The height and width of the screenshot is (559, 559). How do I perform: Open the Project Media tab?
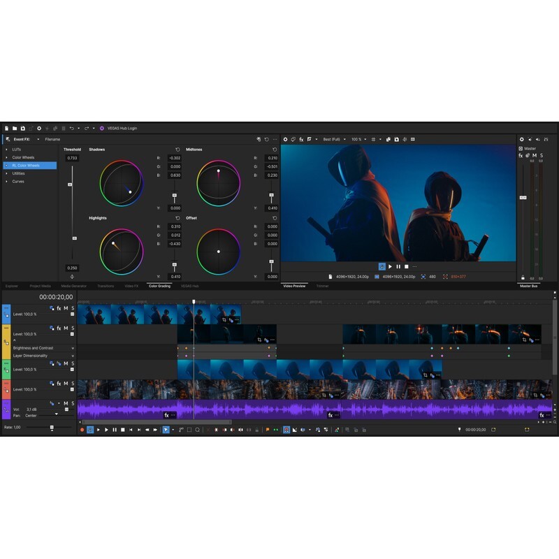pyautogui.click(x=40, y=285)
